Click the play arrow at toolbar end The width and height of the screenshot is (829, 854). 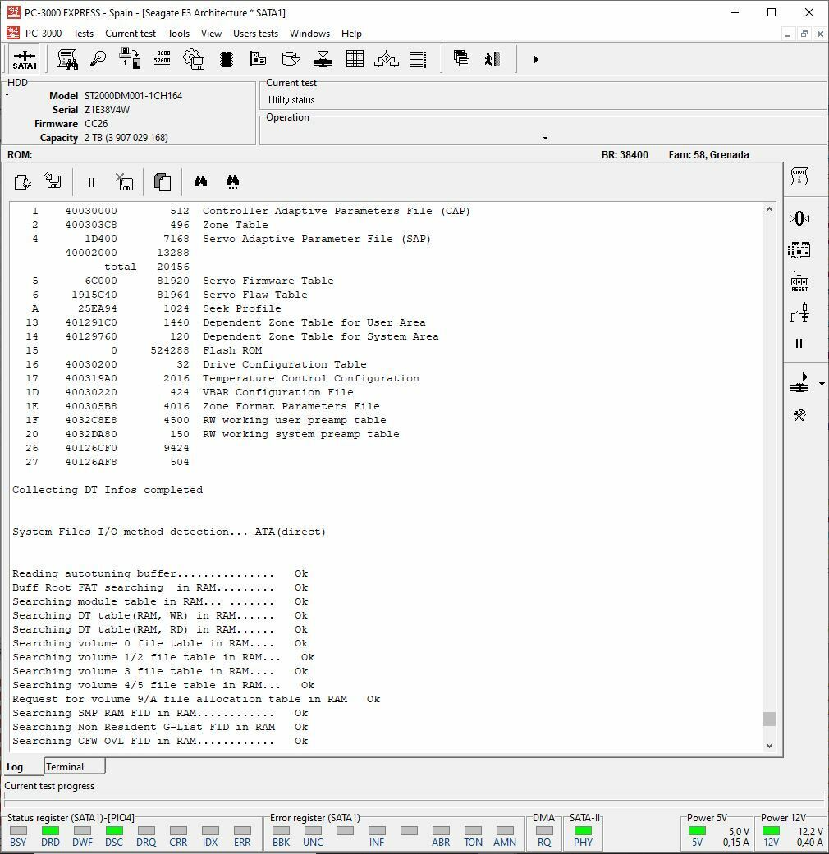pos(535,59)
